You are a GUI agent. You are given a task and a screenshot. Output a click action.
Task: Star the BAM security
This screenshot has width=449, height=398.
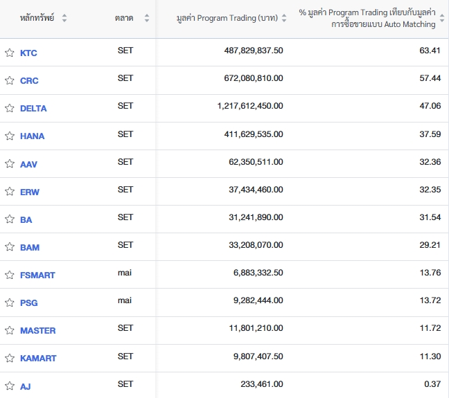(10, 247)
